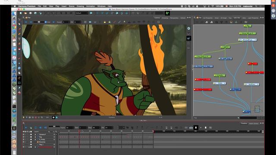Click the workspace manager icon beside Default

(x=91, y=13)
